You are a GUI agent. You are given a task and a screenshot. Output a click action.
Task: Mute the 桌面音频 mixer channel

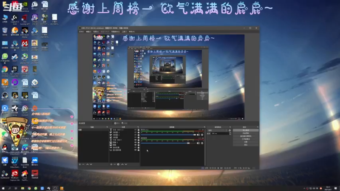click(x=198, y=143)
